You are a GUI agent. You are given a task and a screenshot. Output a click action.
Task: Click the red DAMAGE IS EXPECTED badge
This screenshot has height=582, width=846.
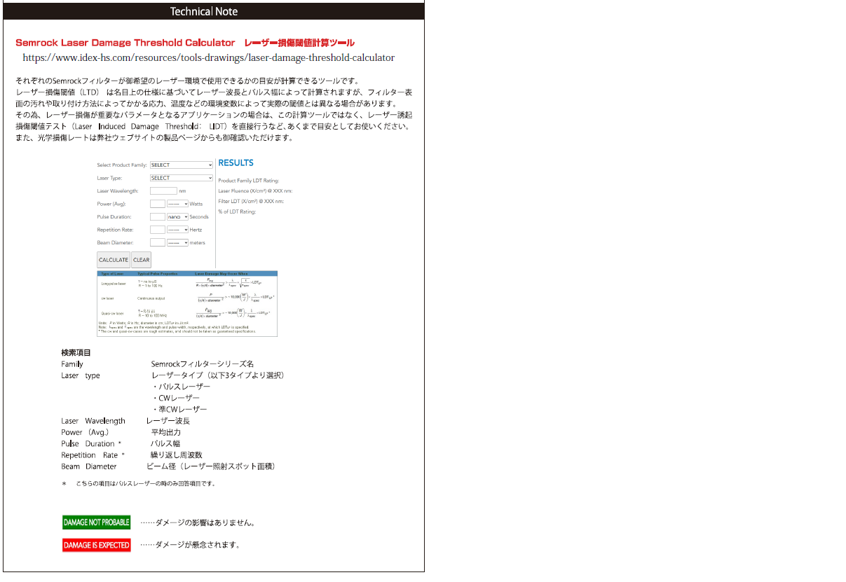tap(96, 545)
